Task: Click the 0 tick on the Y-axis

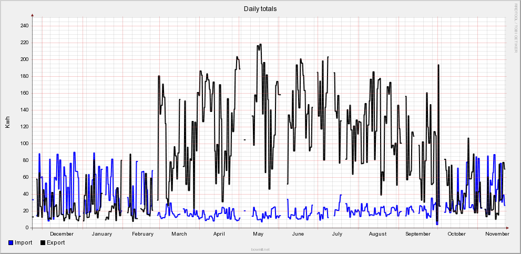Action: tap(27, 228)
